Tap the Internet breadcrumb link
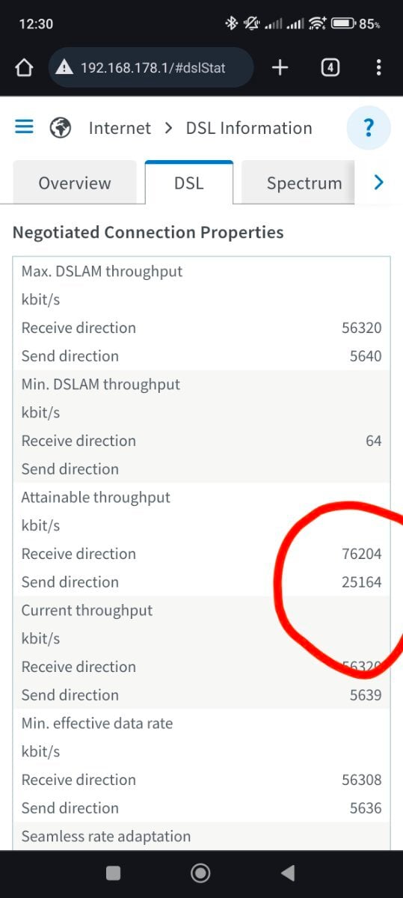403x898 pixels. tap(120, 128)
